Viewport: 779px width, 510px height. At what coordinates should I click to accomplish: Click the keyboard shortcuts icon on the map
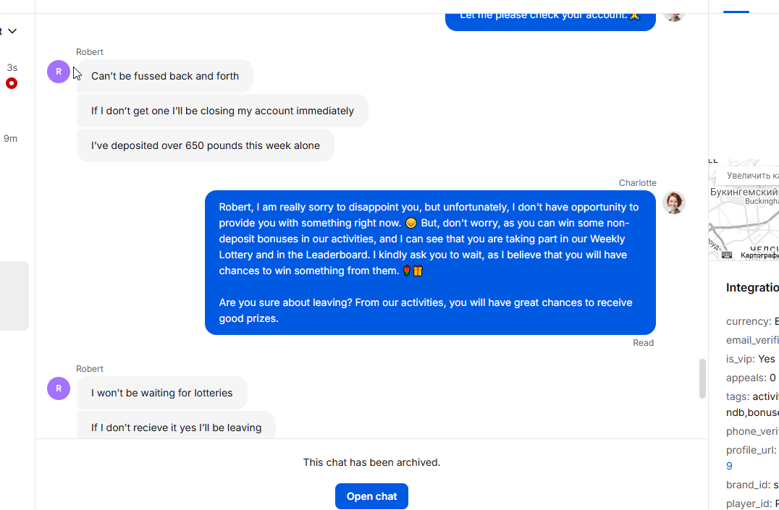click(x=727, y=255)
